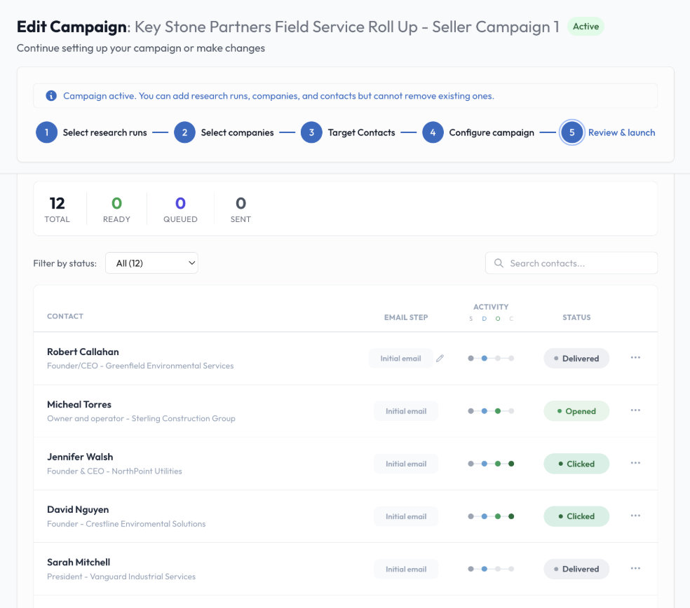Image resolution: width=690 pixels, height=608 pixels.
Task: Click the magnifier icon in contact search
Action: 499,263
